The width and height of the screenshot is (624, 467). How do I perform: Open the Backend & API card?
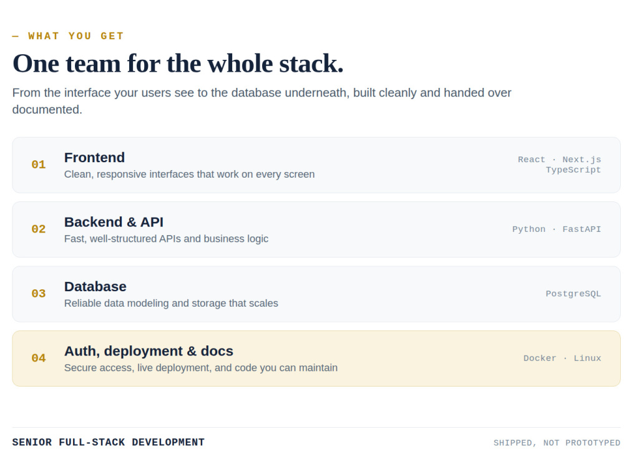click(316, 229)
